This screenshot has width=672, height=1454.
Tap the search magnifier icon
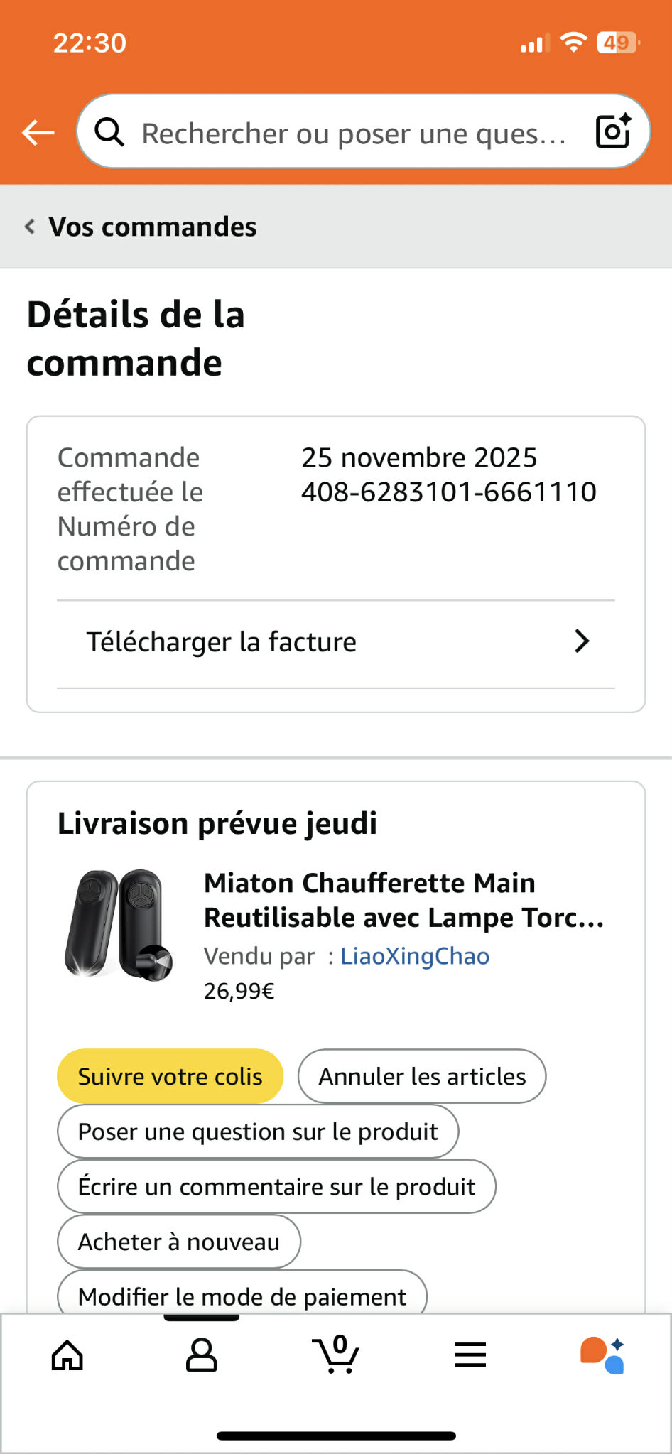(x=109, y=132)
